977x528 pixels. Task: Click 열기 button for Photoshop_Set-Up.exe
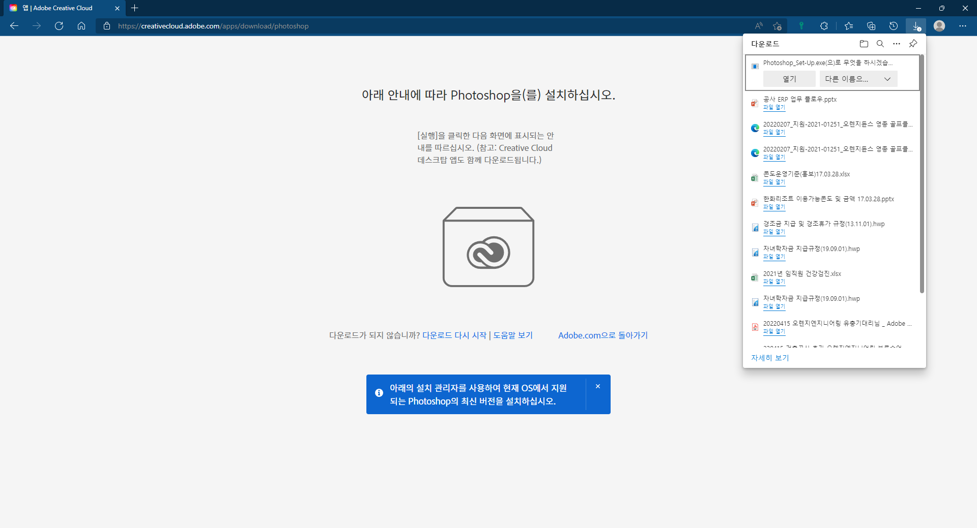click(789, 79)
